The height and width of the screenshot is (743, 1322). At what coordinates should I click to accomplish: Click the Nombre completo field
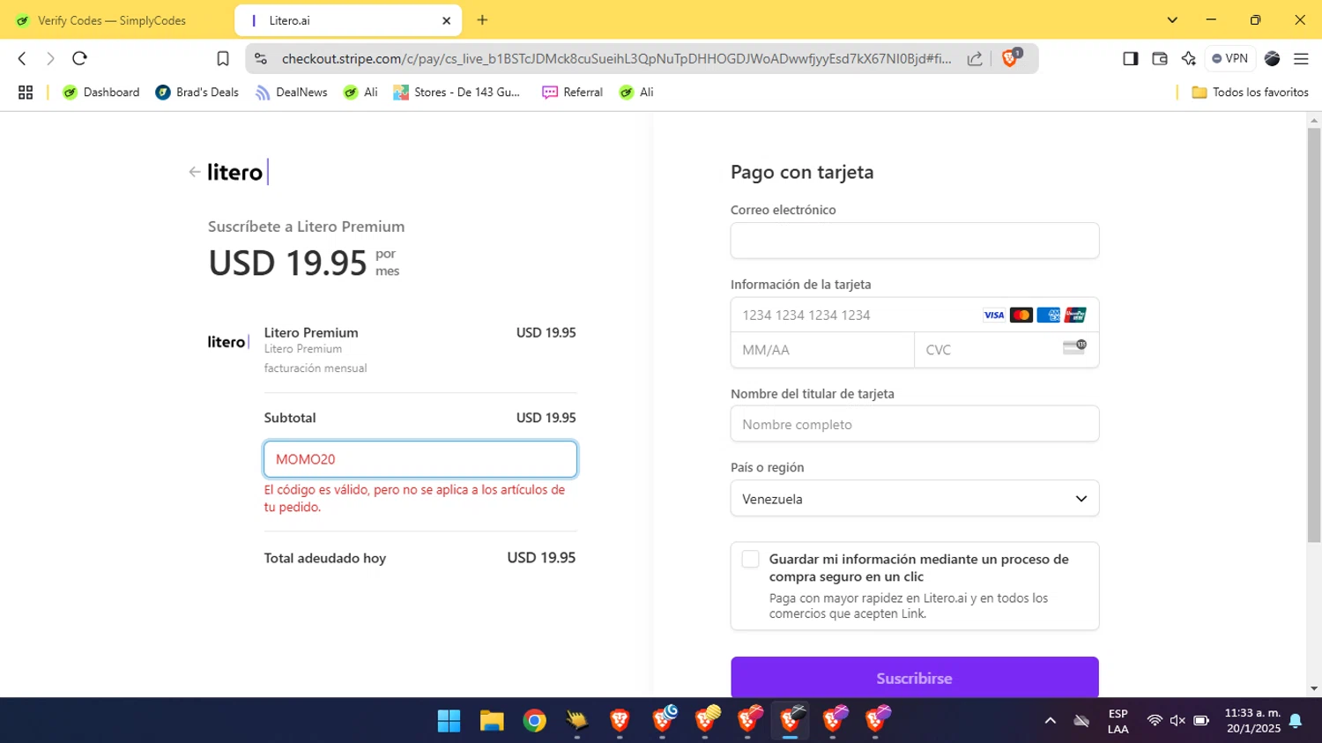[915, 424]
